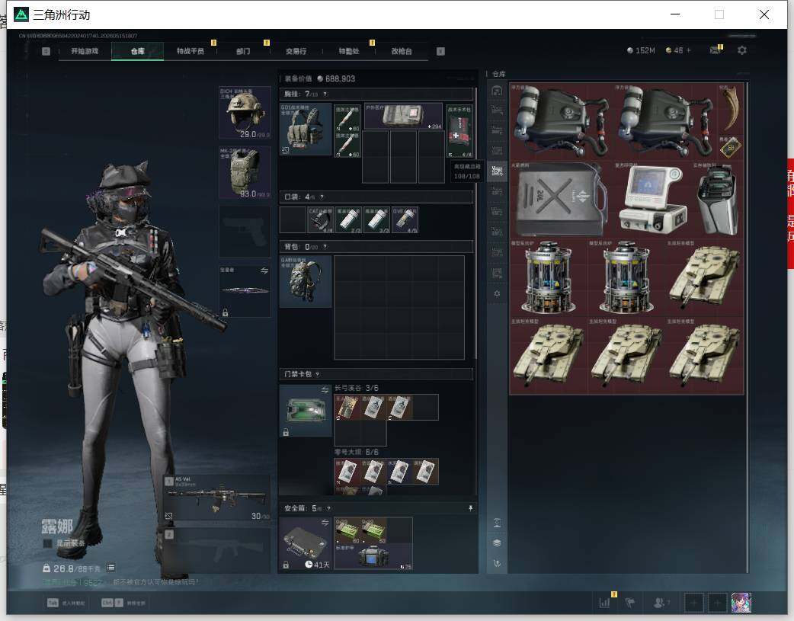
Task: Select the field medical kit +294
Action: (403, 117)
